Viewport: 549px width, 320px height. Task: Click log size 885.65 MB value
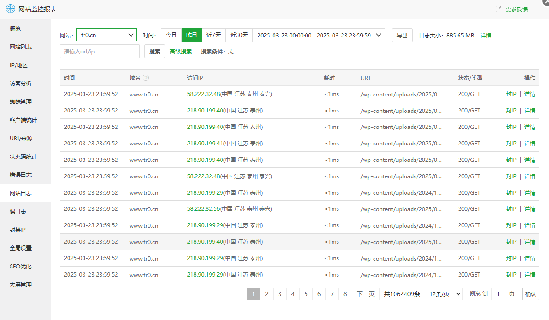coord(460,36)
